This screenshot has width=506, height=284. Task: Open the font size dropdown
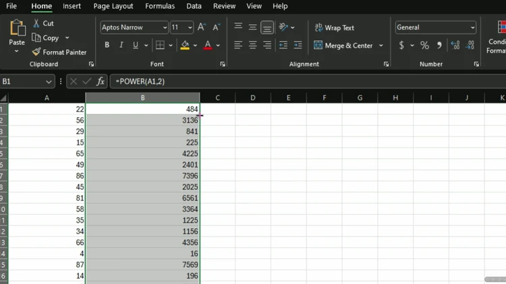coord(190,28)
